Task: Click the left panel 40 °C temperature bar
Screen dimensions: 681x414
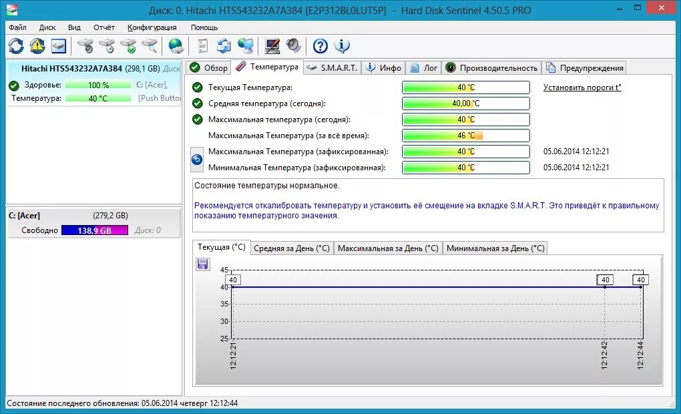Action: tap(98, 98)
